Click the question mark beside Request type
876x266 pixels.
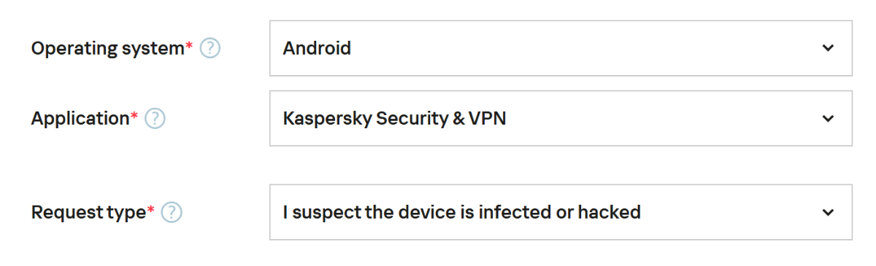click(172, 213)
